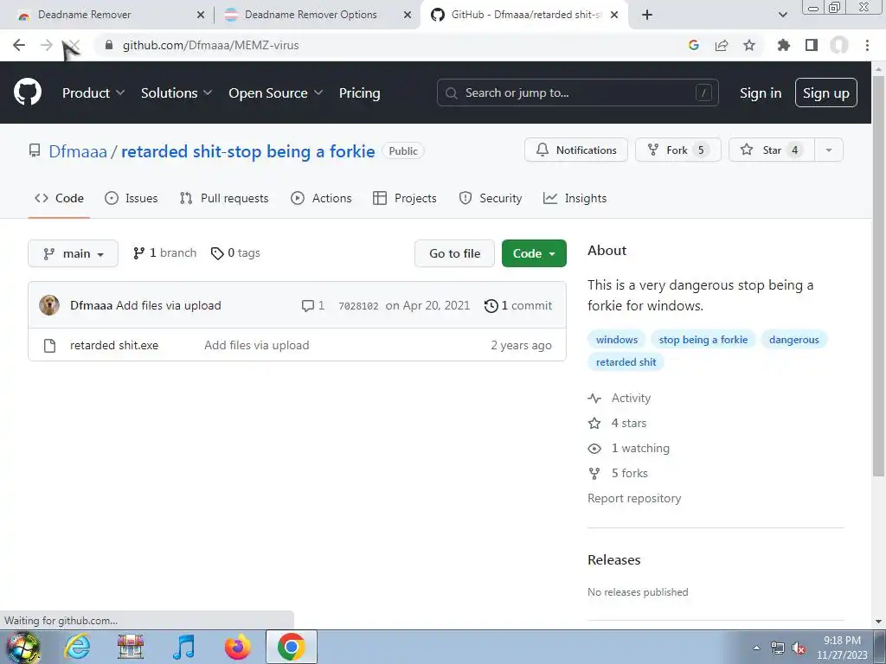
Task: Click the Google icon in the address bar
Action: 694,45
